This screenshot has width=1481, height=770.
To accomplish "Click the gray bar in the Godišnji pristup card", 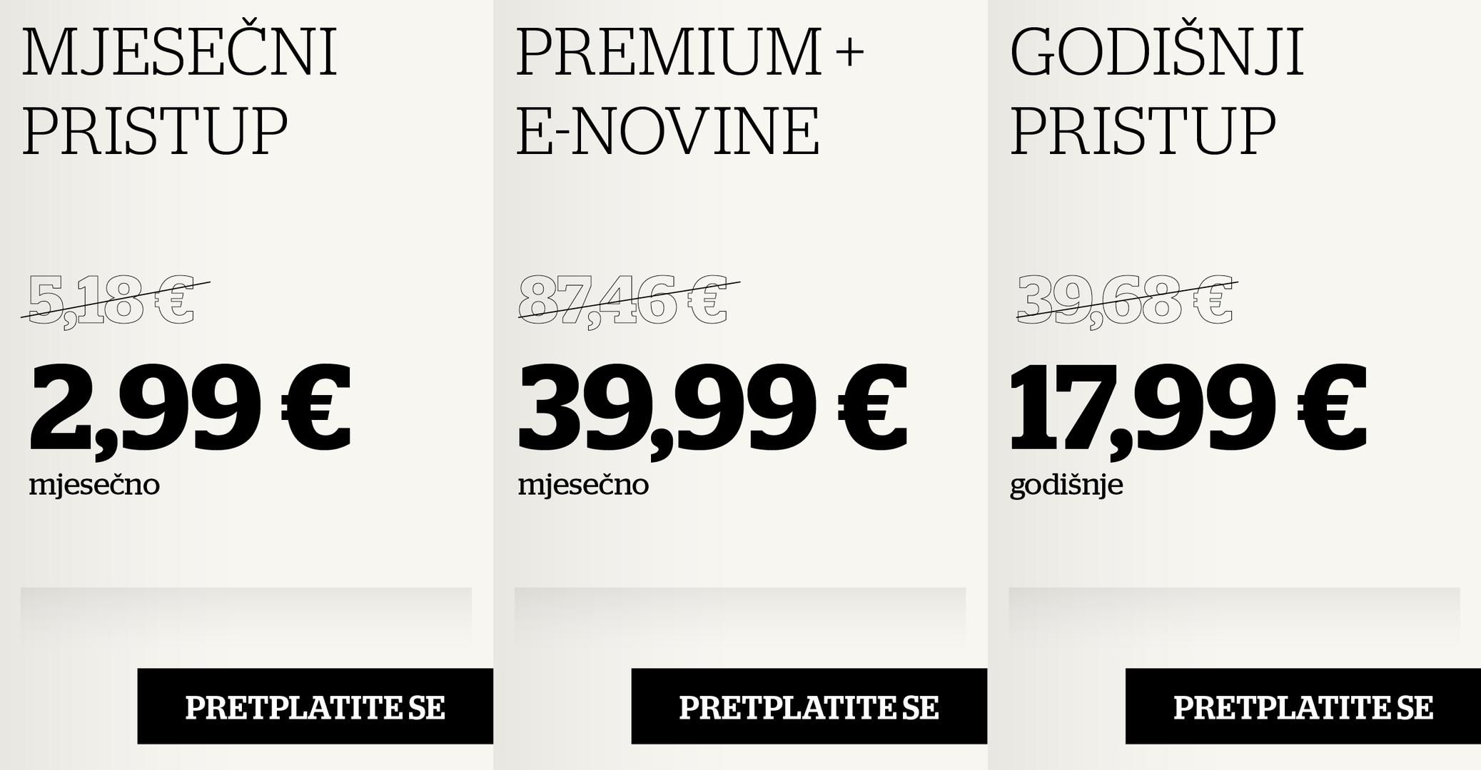I will (x=1234, y=612).
